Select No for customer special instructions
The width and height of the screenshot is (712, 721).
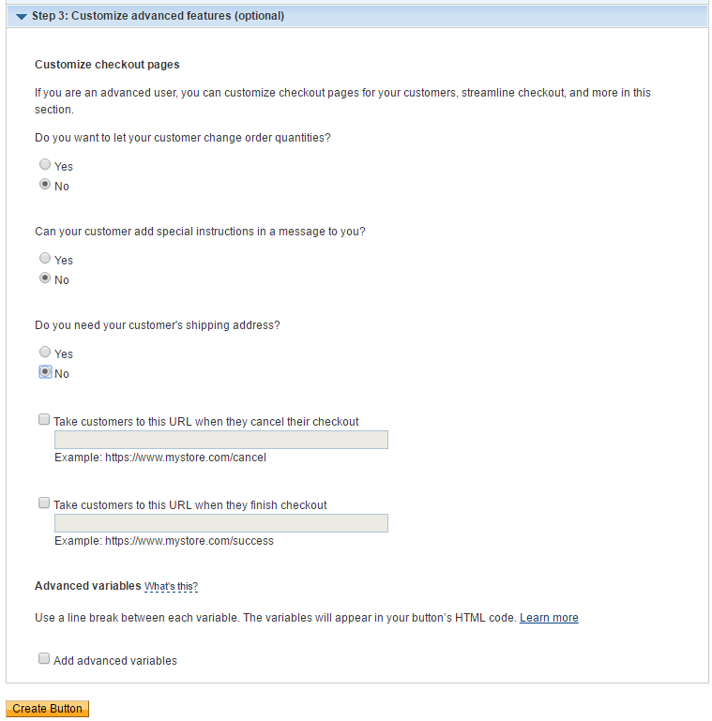click(45, 278)
